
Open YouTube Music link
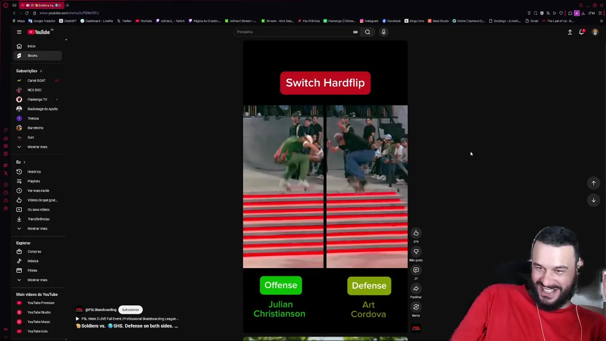point(38,322)
